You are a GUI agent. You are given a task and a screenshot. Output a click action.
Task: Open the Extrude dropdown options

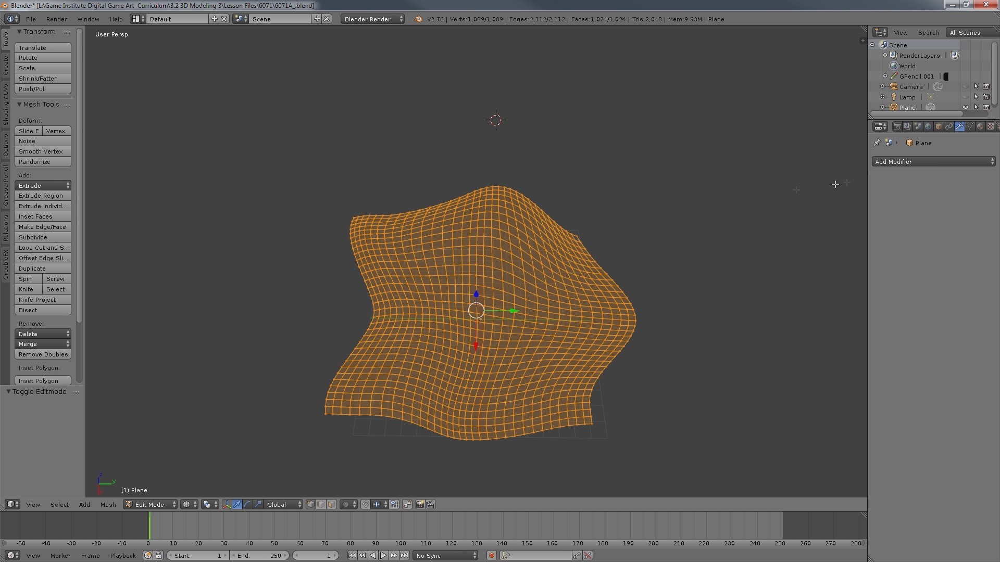(67, 185)
